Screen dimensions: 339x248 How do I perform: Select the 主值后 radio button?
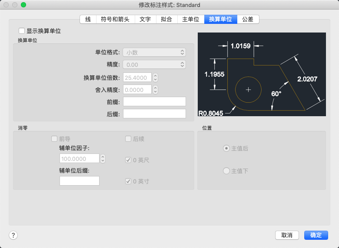(x=226, y=148)
